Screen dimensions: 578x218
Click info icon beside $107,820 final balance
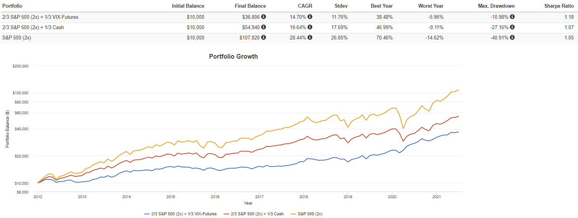point(264,38)
